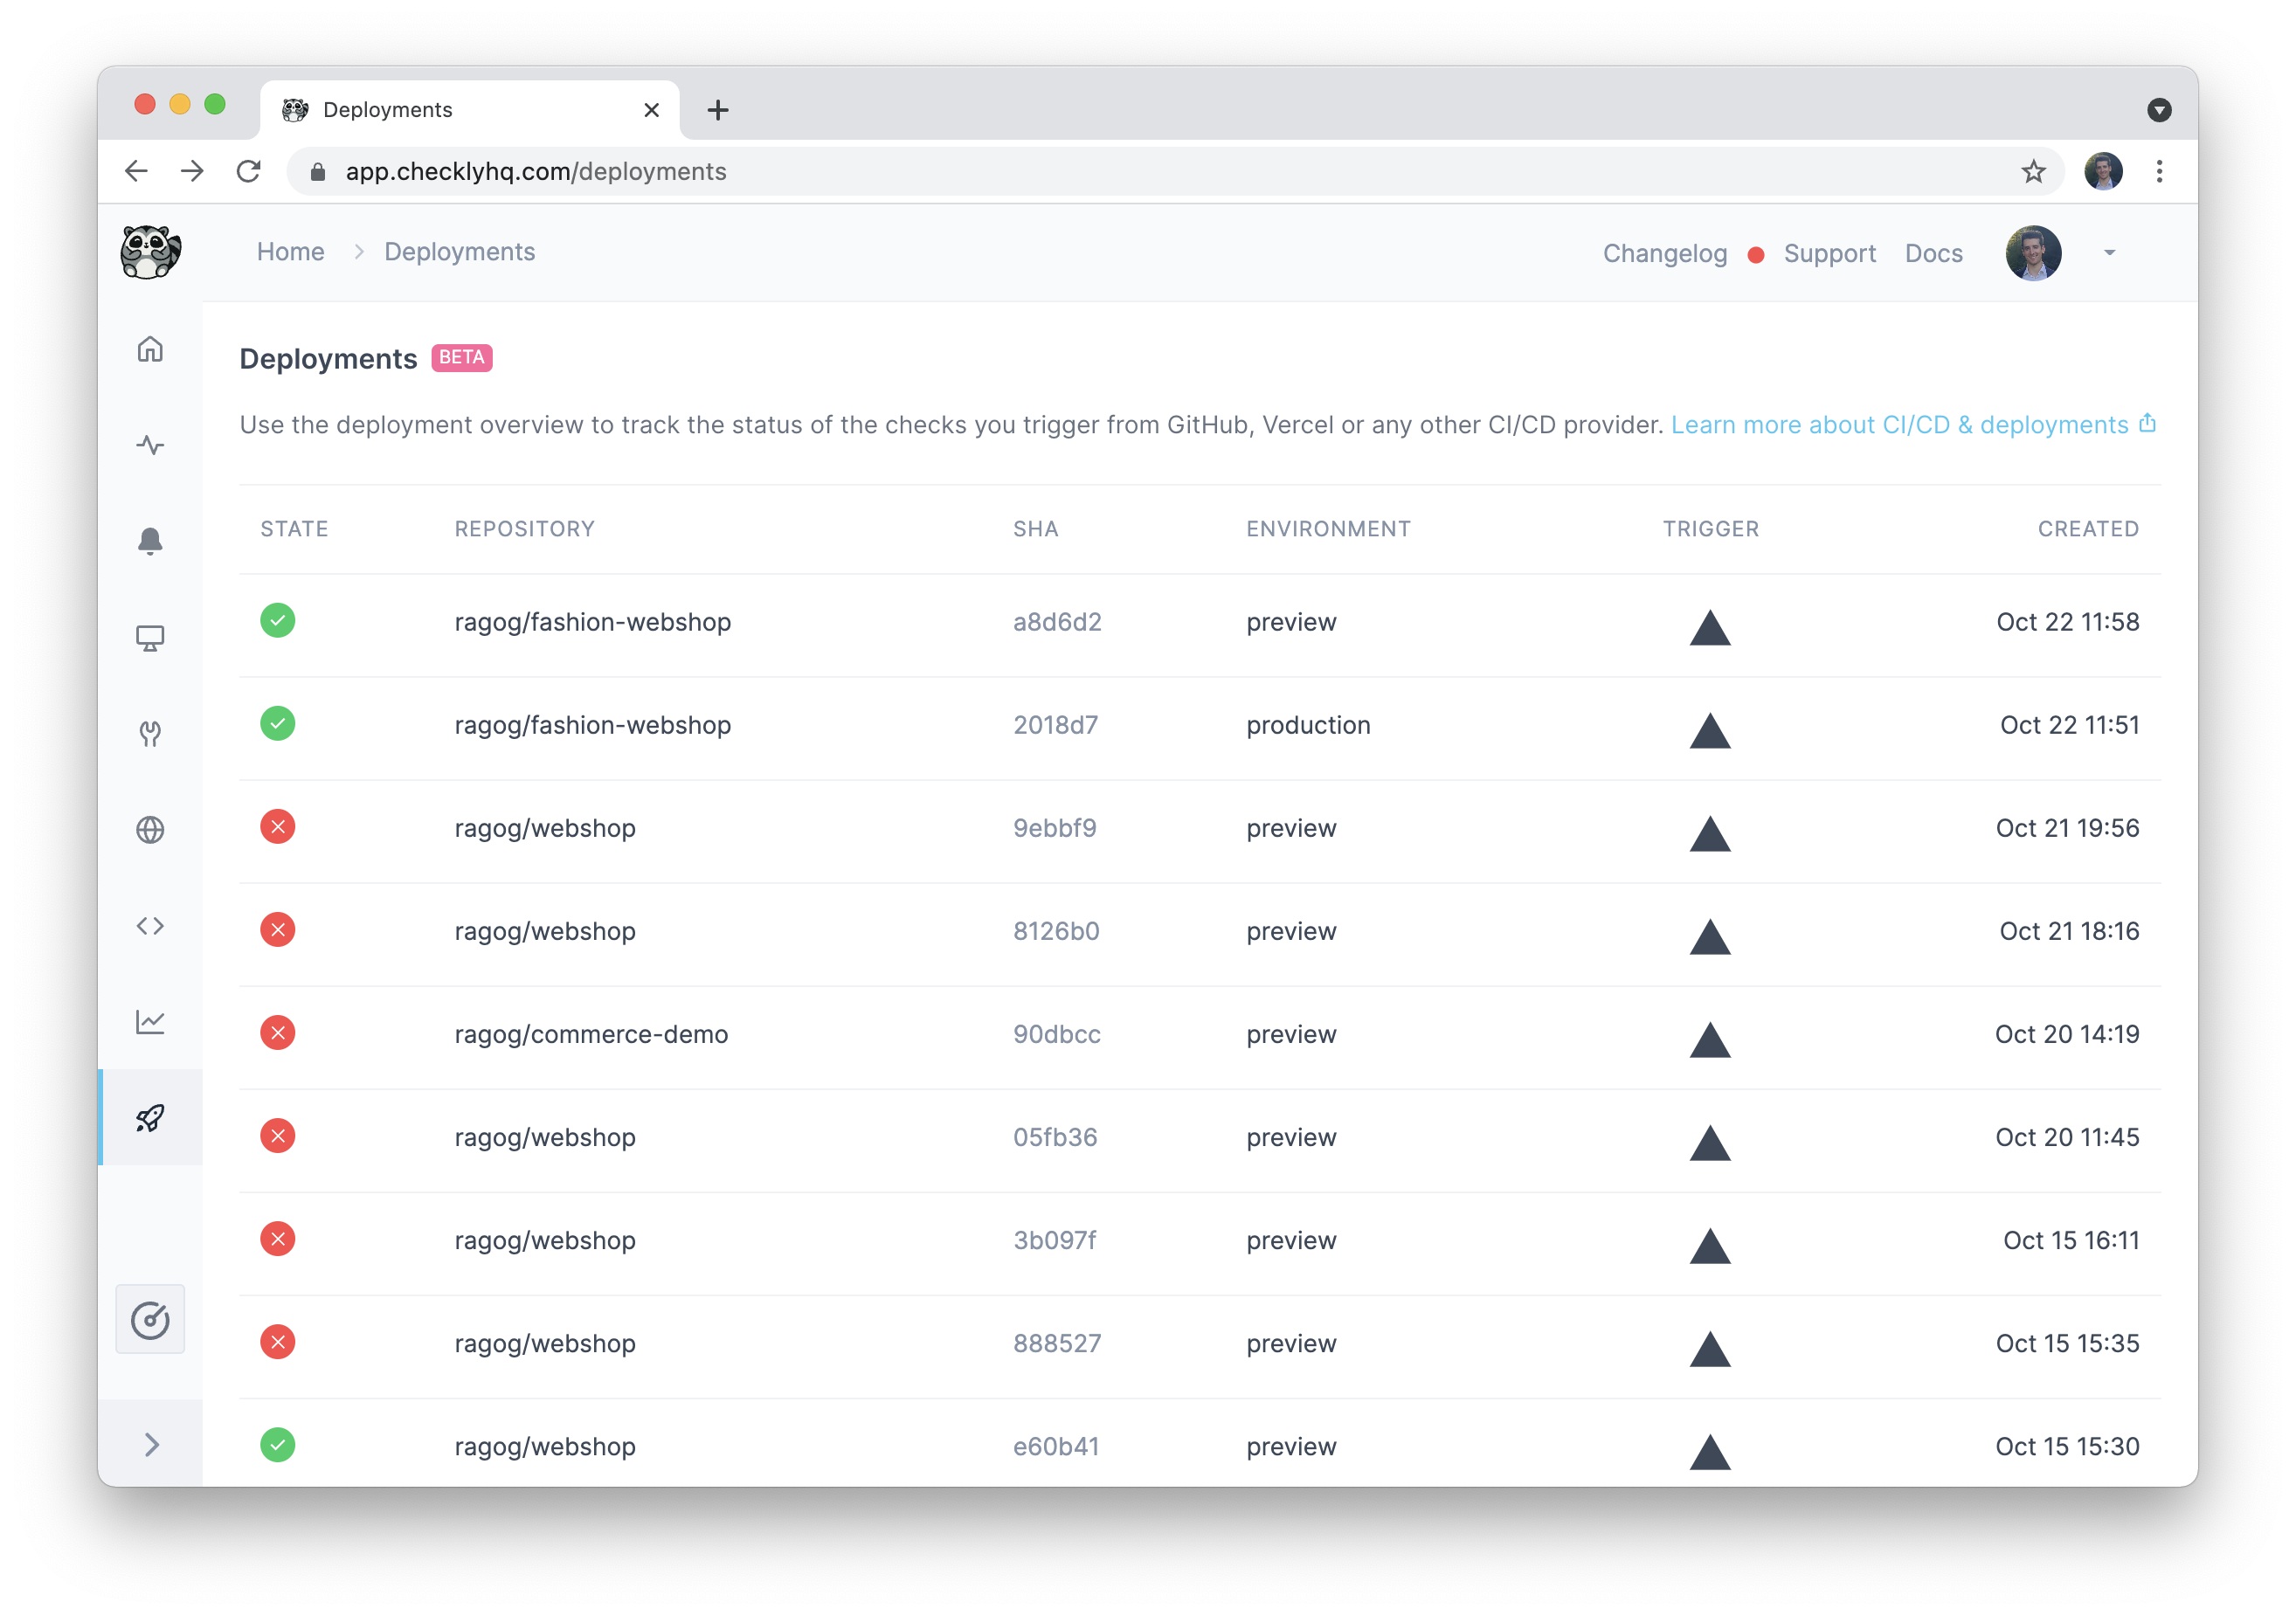Select the maintenance wrench icon in sidebar
2296x1616 pixels.
click(x=150, y=733)
